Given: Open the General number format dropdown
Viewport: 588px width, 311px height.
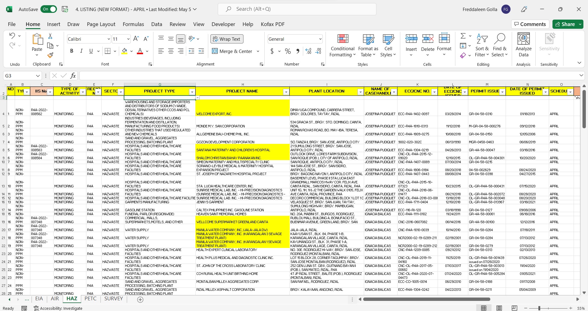Looking at the screenshot, I should coord(320,39).
